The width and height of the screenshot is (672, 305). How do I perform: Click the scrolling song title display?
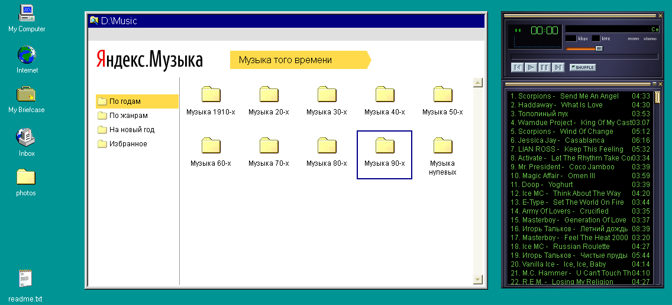coord(612,29)
